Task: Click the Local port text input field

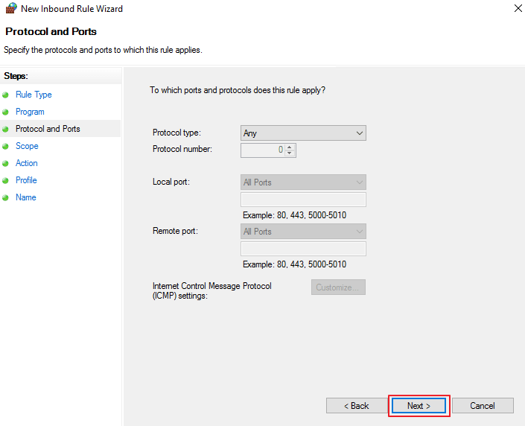Action: [303, 200]
